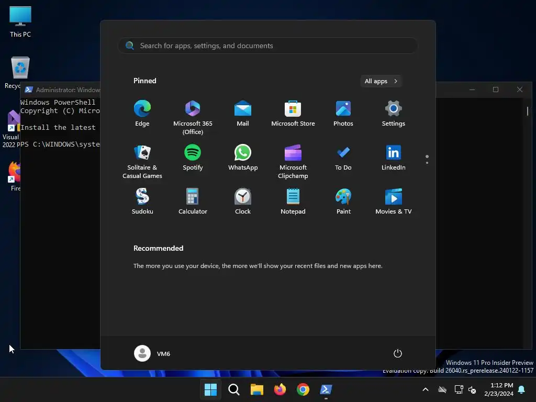
Task: Launch Sudoku game
Action: click(x=142, y=202)
